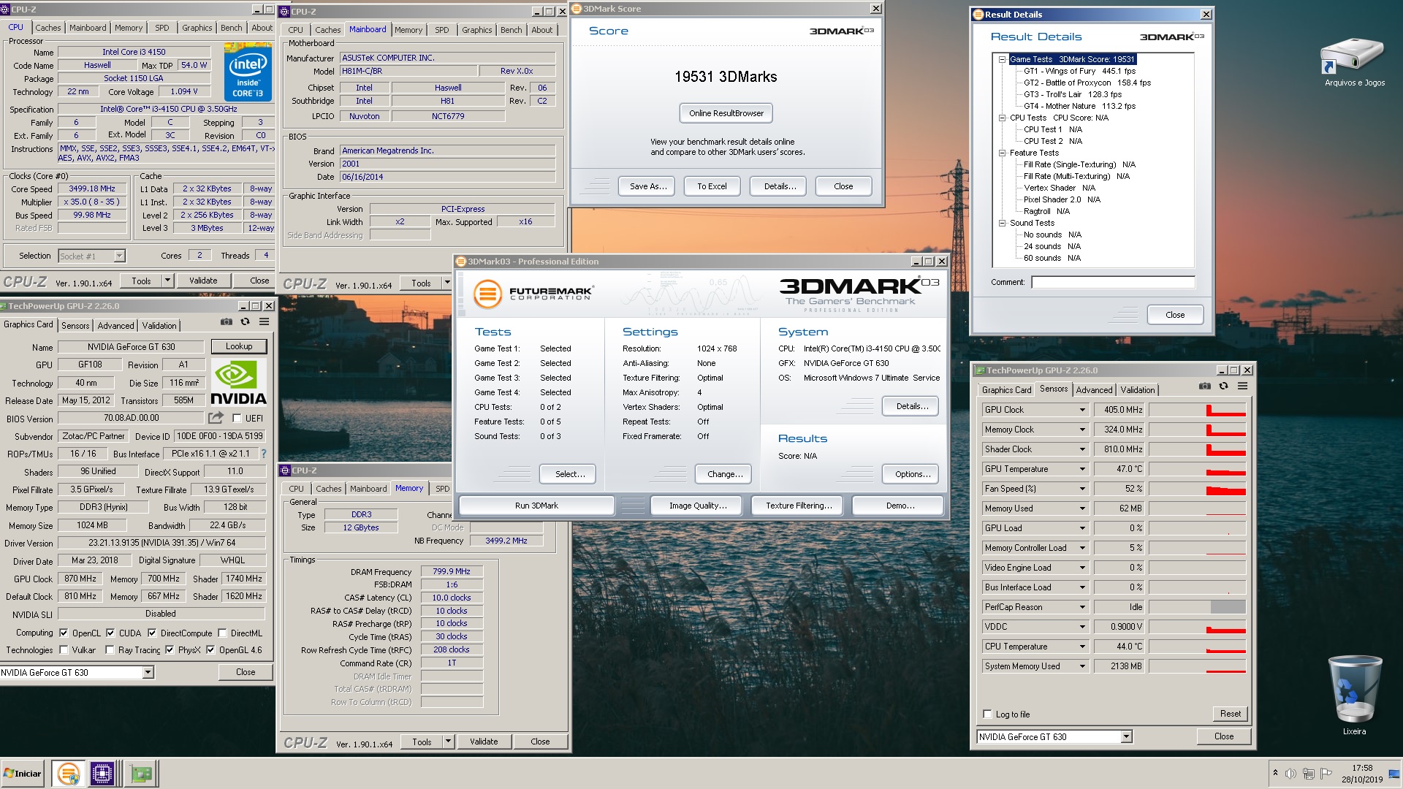Click the NVIDIA logo in GPU-Z
The width and height of the screenshot is (1403, 789).
pyautogui.click(x=238, y=383)
